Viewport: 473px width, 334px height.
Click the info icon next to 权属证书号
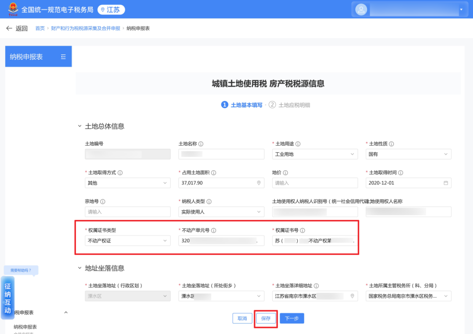303,230
